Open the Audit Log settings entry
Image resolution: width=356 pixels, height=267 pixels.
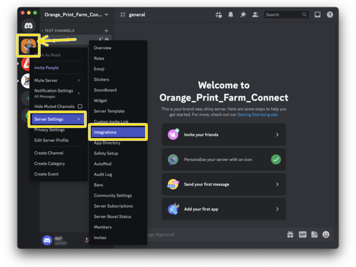(x=103, y=174)
